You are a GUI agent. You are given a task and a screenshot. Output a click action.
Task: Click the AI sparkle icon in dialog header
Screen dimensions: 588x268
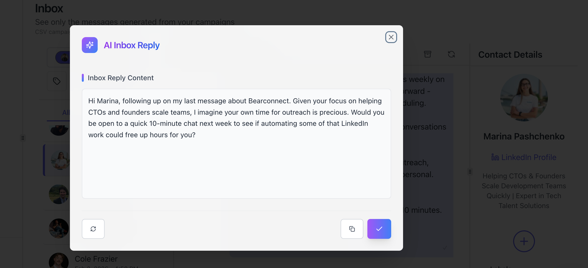click(90, 45)
